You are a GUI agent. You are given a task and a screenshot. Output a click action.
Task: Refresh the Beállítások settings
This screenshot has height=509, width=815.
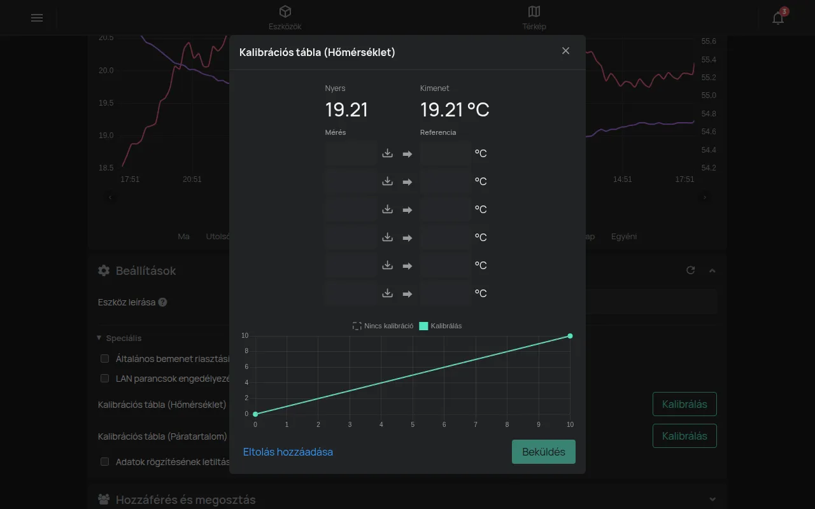690,270
